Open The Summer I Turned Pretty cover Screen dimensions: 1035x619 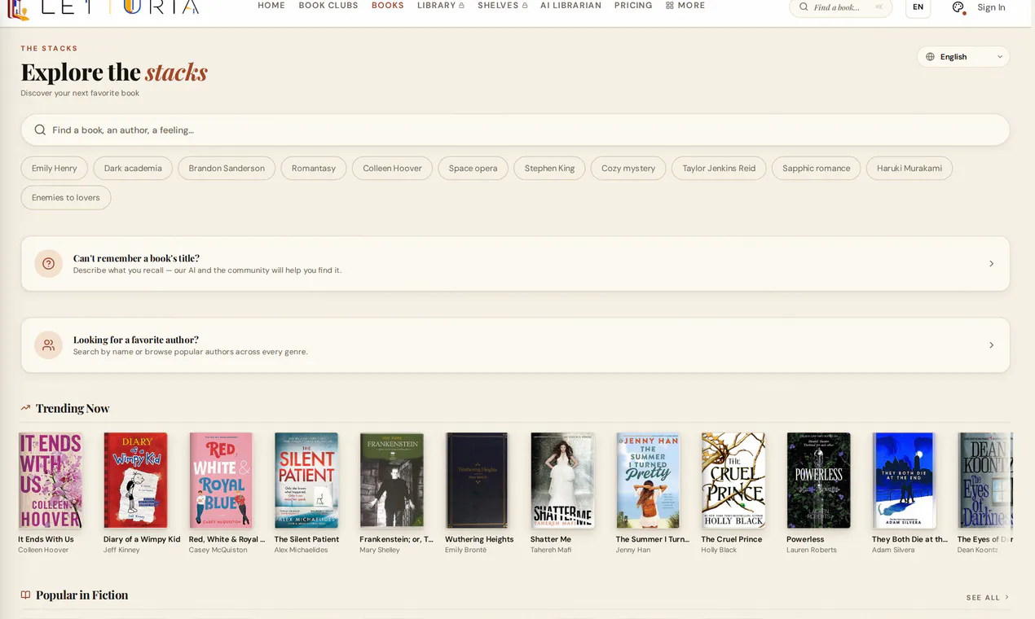click(648, 480)
